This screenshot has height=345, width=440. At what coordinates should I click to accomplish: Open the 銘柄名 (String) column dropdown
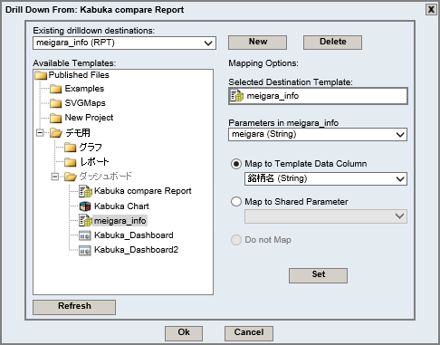coord(326,178)
